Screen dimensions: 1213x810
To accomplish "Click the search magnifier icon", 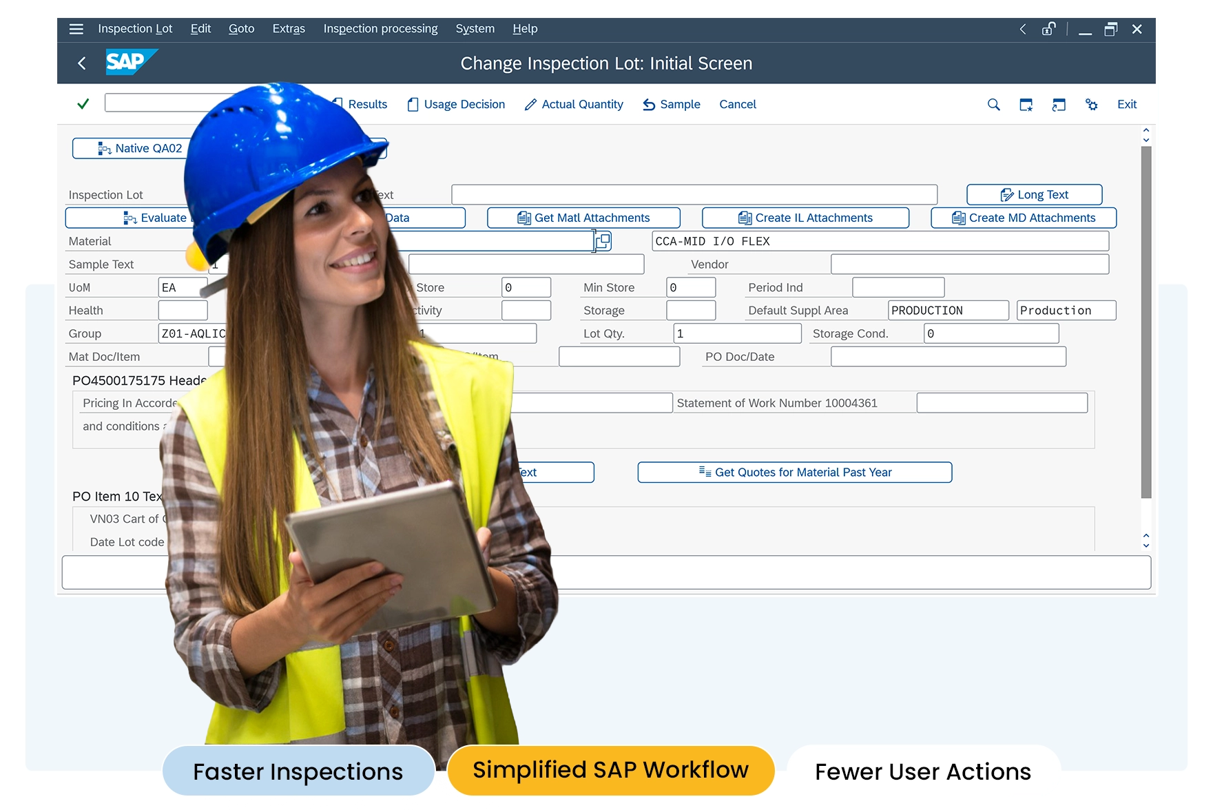I will coord(993,105).
